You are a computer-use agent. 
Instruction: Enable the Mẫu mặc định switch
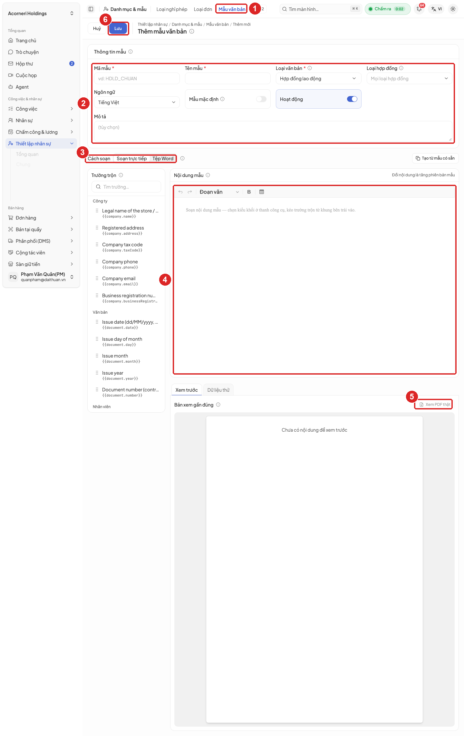tap(261, 99)
